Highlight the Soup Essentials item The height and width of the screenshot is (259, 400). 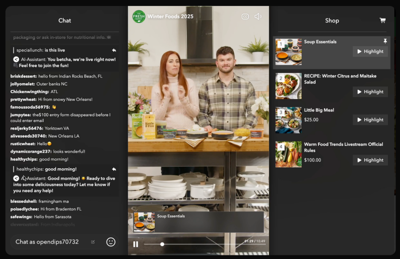click(x=370, y=51)
